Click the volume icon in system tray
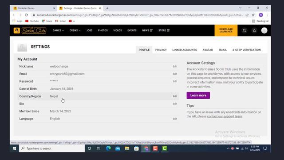The image size is (284, 160). tap(246, 148)
